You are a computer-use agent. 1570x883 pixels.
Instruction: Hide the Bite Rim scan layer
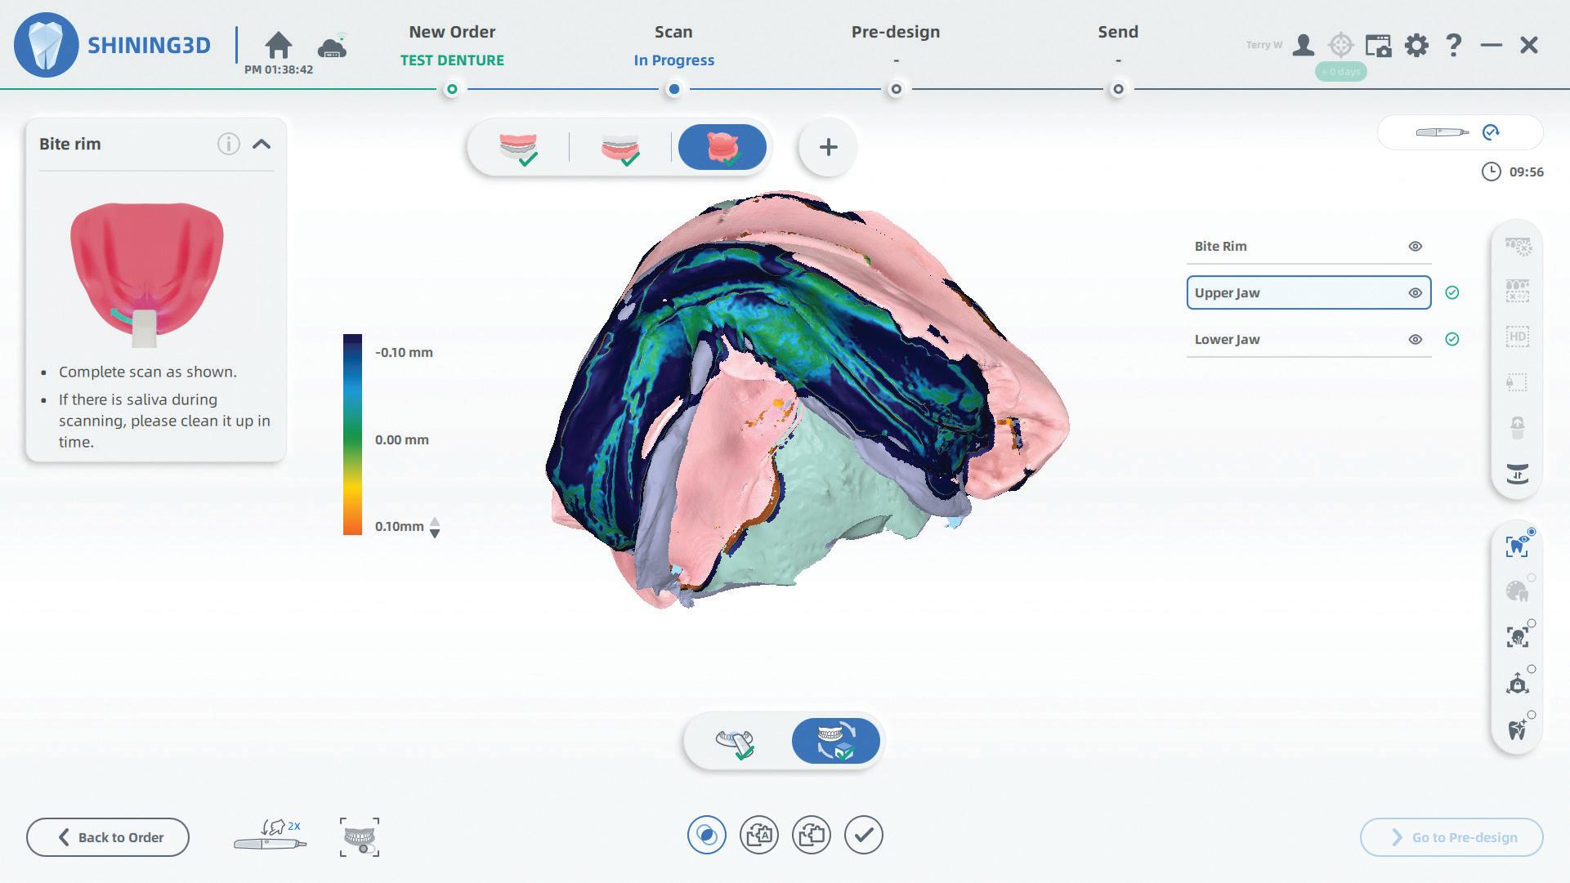click(1415, 247)
